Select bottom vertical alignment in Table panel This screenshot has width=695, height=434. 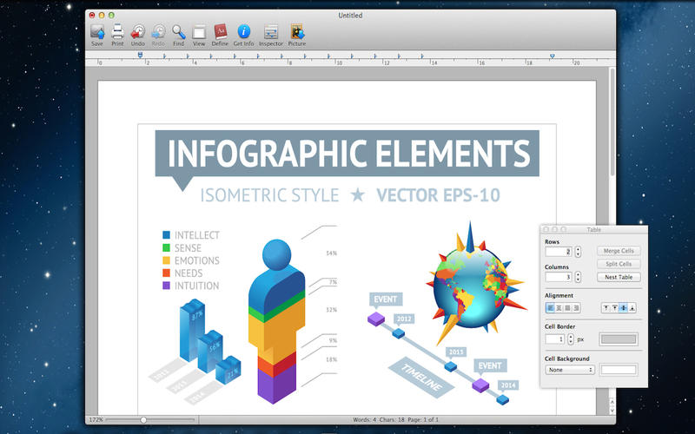632,307
